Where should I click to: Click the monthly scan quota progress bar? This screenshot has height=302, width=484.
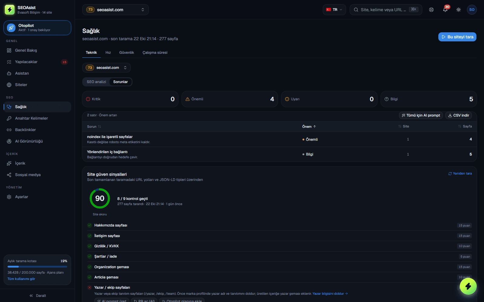coord(37,267)
